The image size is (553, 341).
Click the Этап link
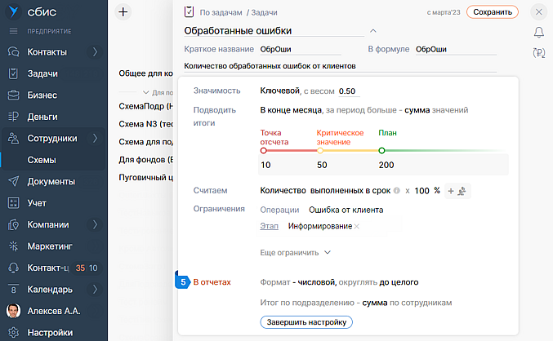point(268,225)
